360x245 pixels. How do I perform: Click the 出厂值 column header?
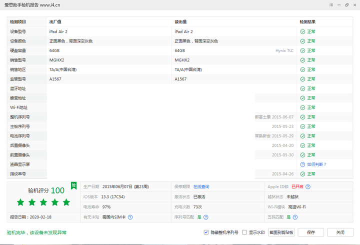(55, 22)
